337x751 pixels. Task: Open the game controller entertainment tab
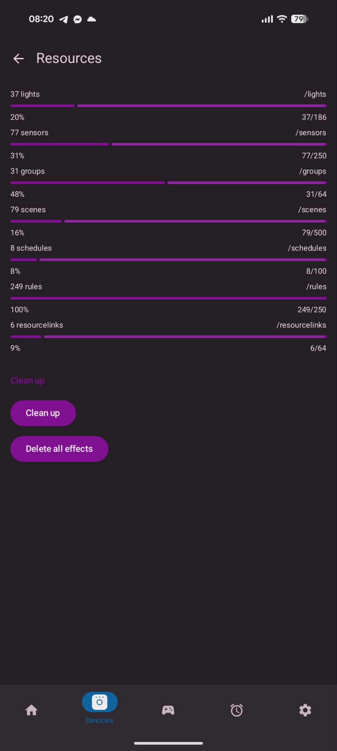pos(168,710)
